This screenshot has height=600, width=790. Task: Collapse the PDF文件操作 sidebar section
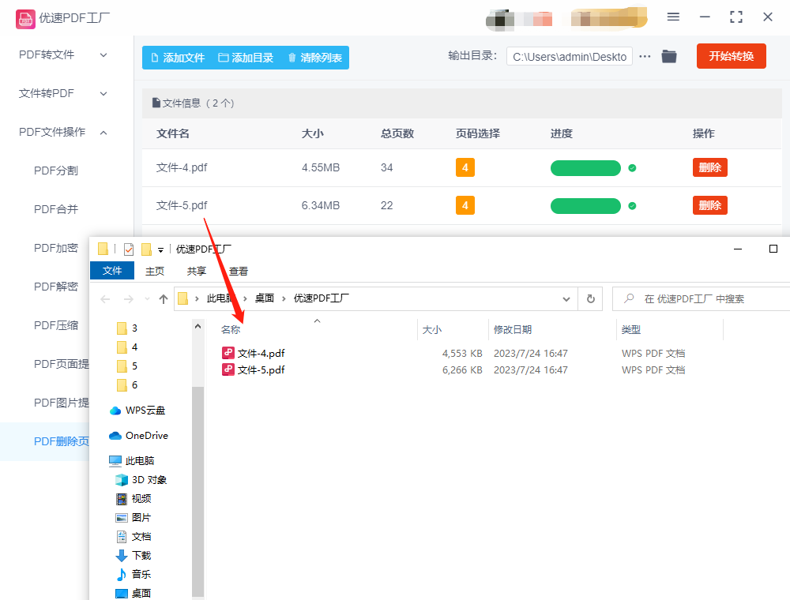[x=63, y=132]
